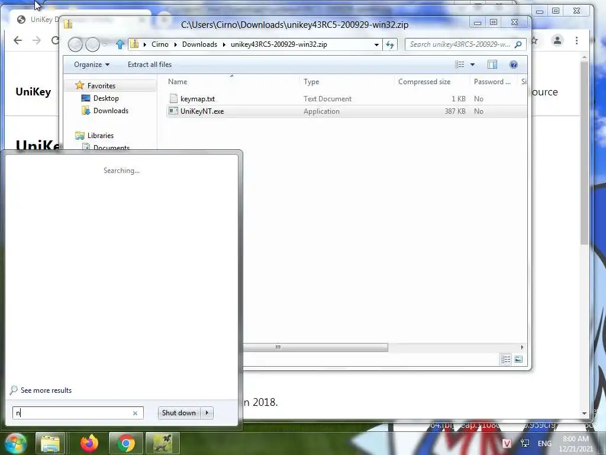
Task: Select Libraries in navigation pane
Action: tap(101, 136)
